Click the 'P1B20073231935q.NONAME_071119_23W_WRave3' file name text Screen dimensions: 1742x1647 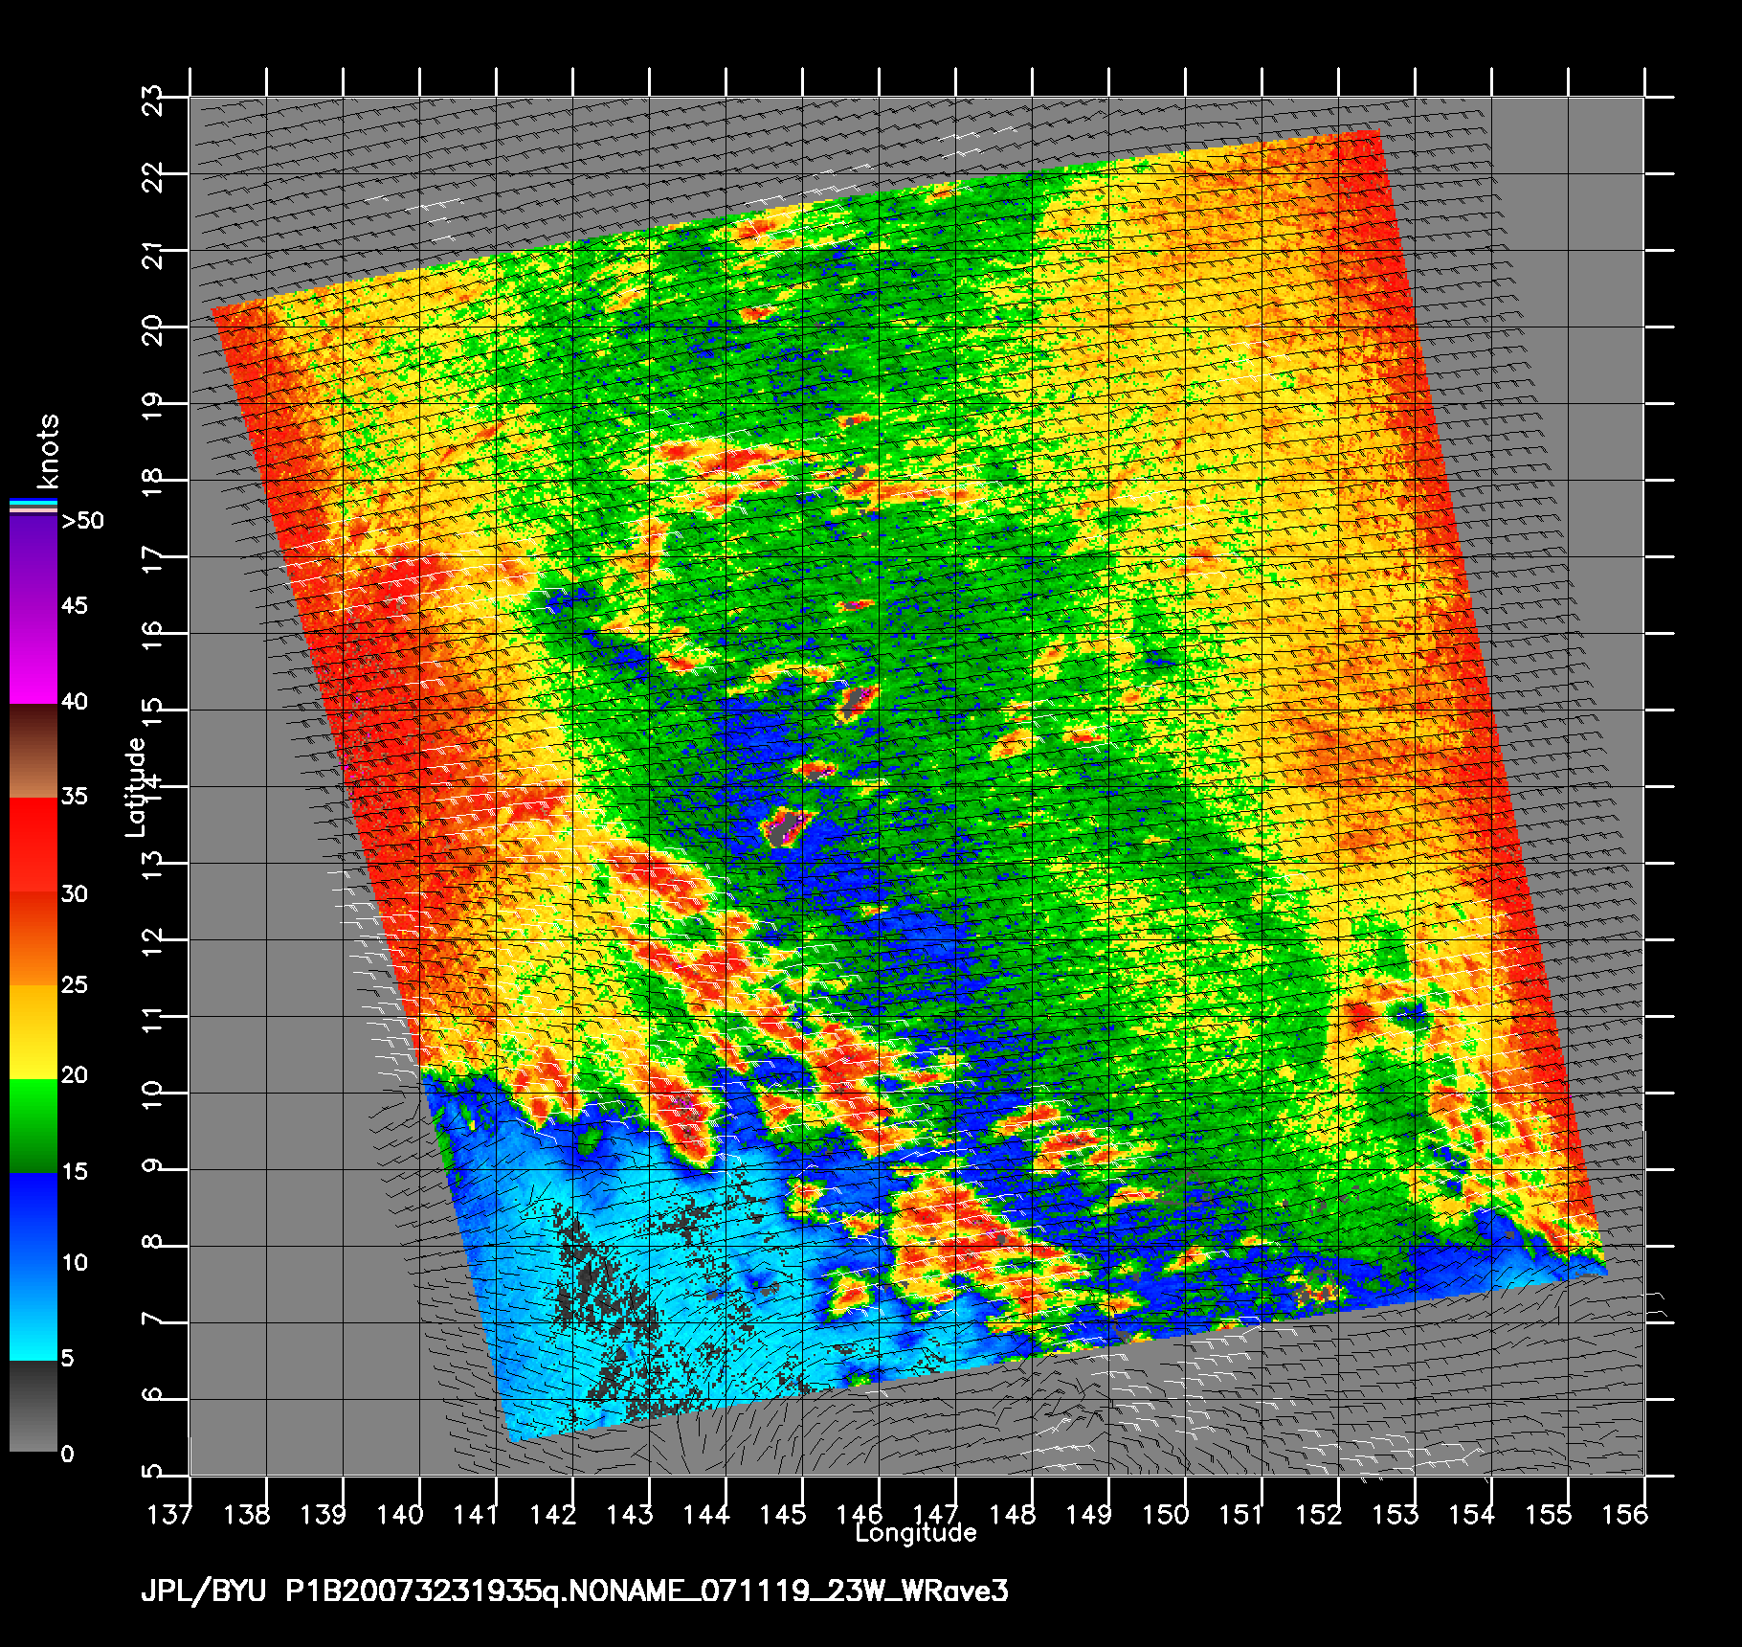(x=647, y=1592)
